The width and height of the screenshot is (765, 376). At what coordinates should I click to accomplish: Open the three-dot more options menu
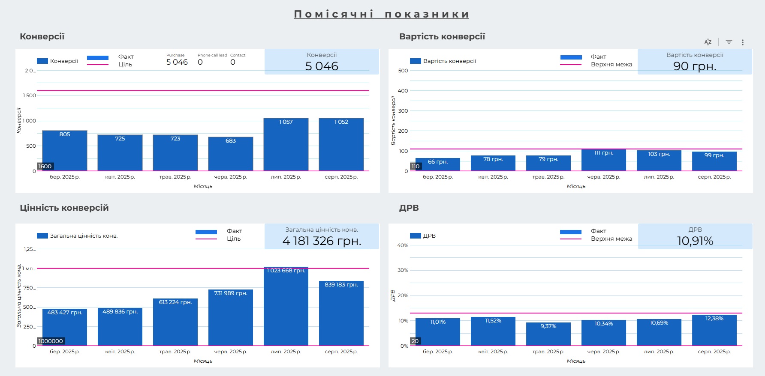click(743, 42)
